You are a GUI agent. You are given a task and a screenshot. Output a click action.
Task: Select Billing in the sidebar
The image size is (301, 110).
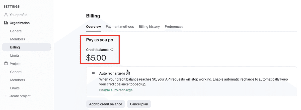[27, 47]
